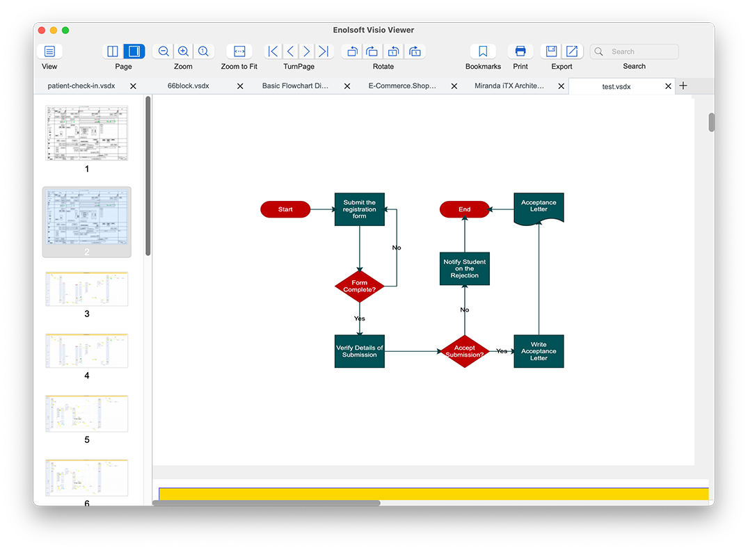Go to the next page arrow
The width and height of the screenshot is (748, 550).
[x=307, y=51]
